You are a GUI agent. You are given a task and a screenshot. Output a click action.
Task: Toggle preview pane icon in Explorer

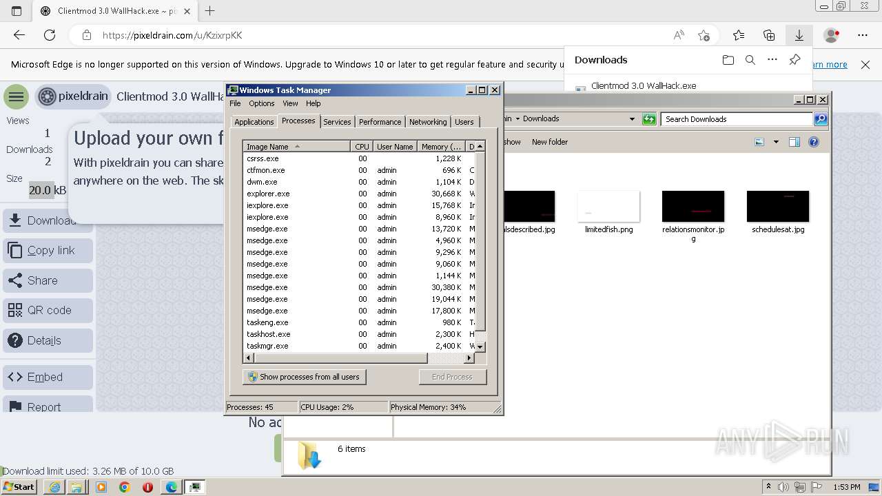click(794, 142)
